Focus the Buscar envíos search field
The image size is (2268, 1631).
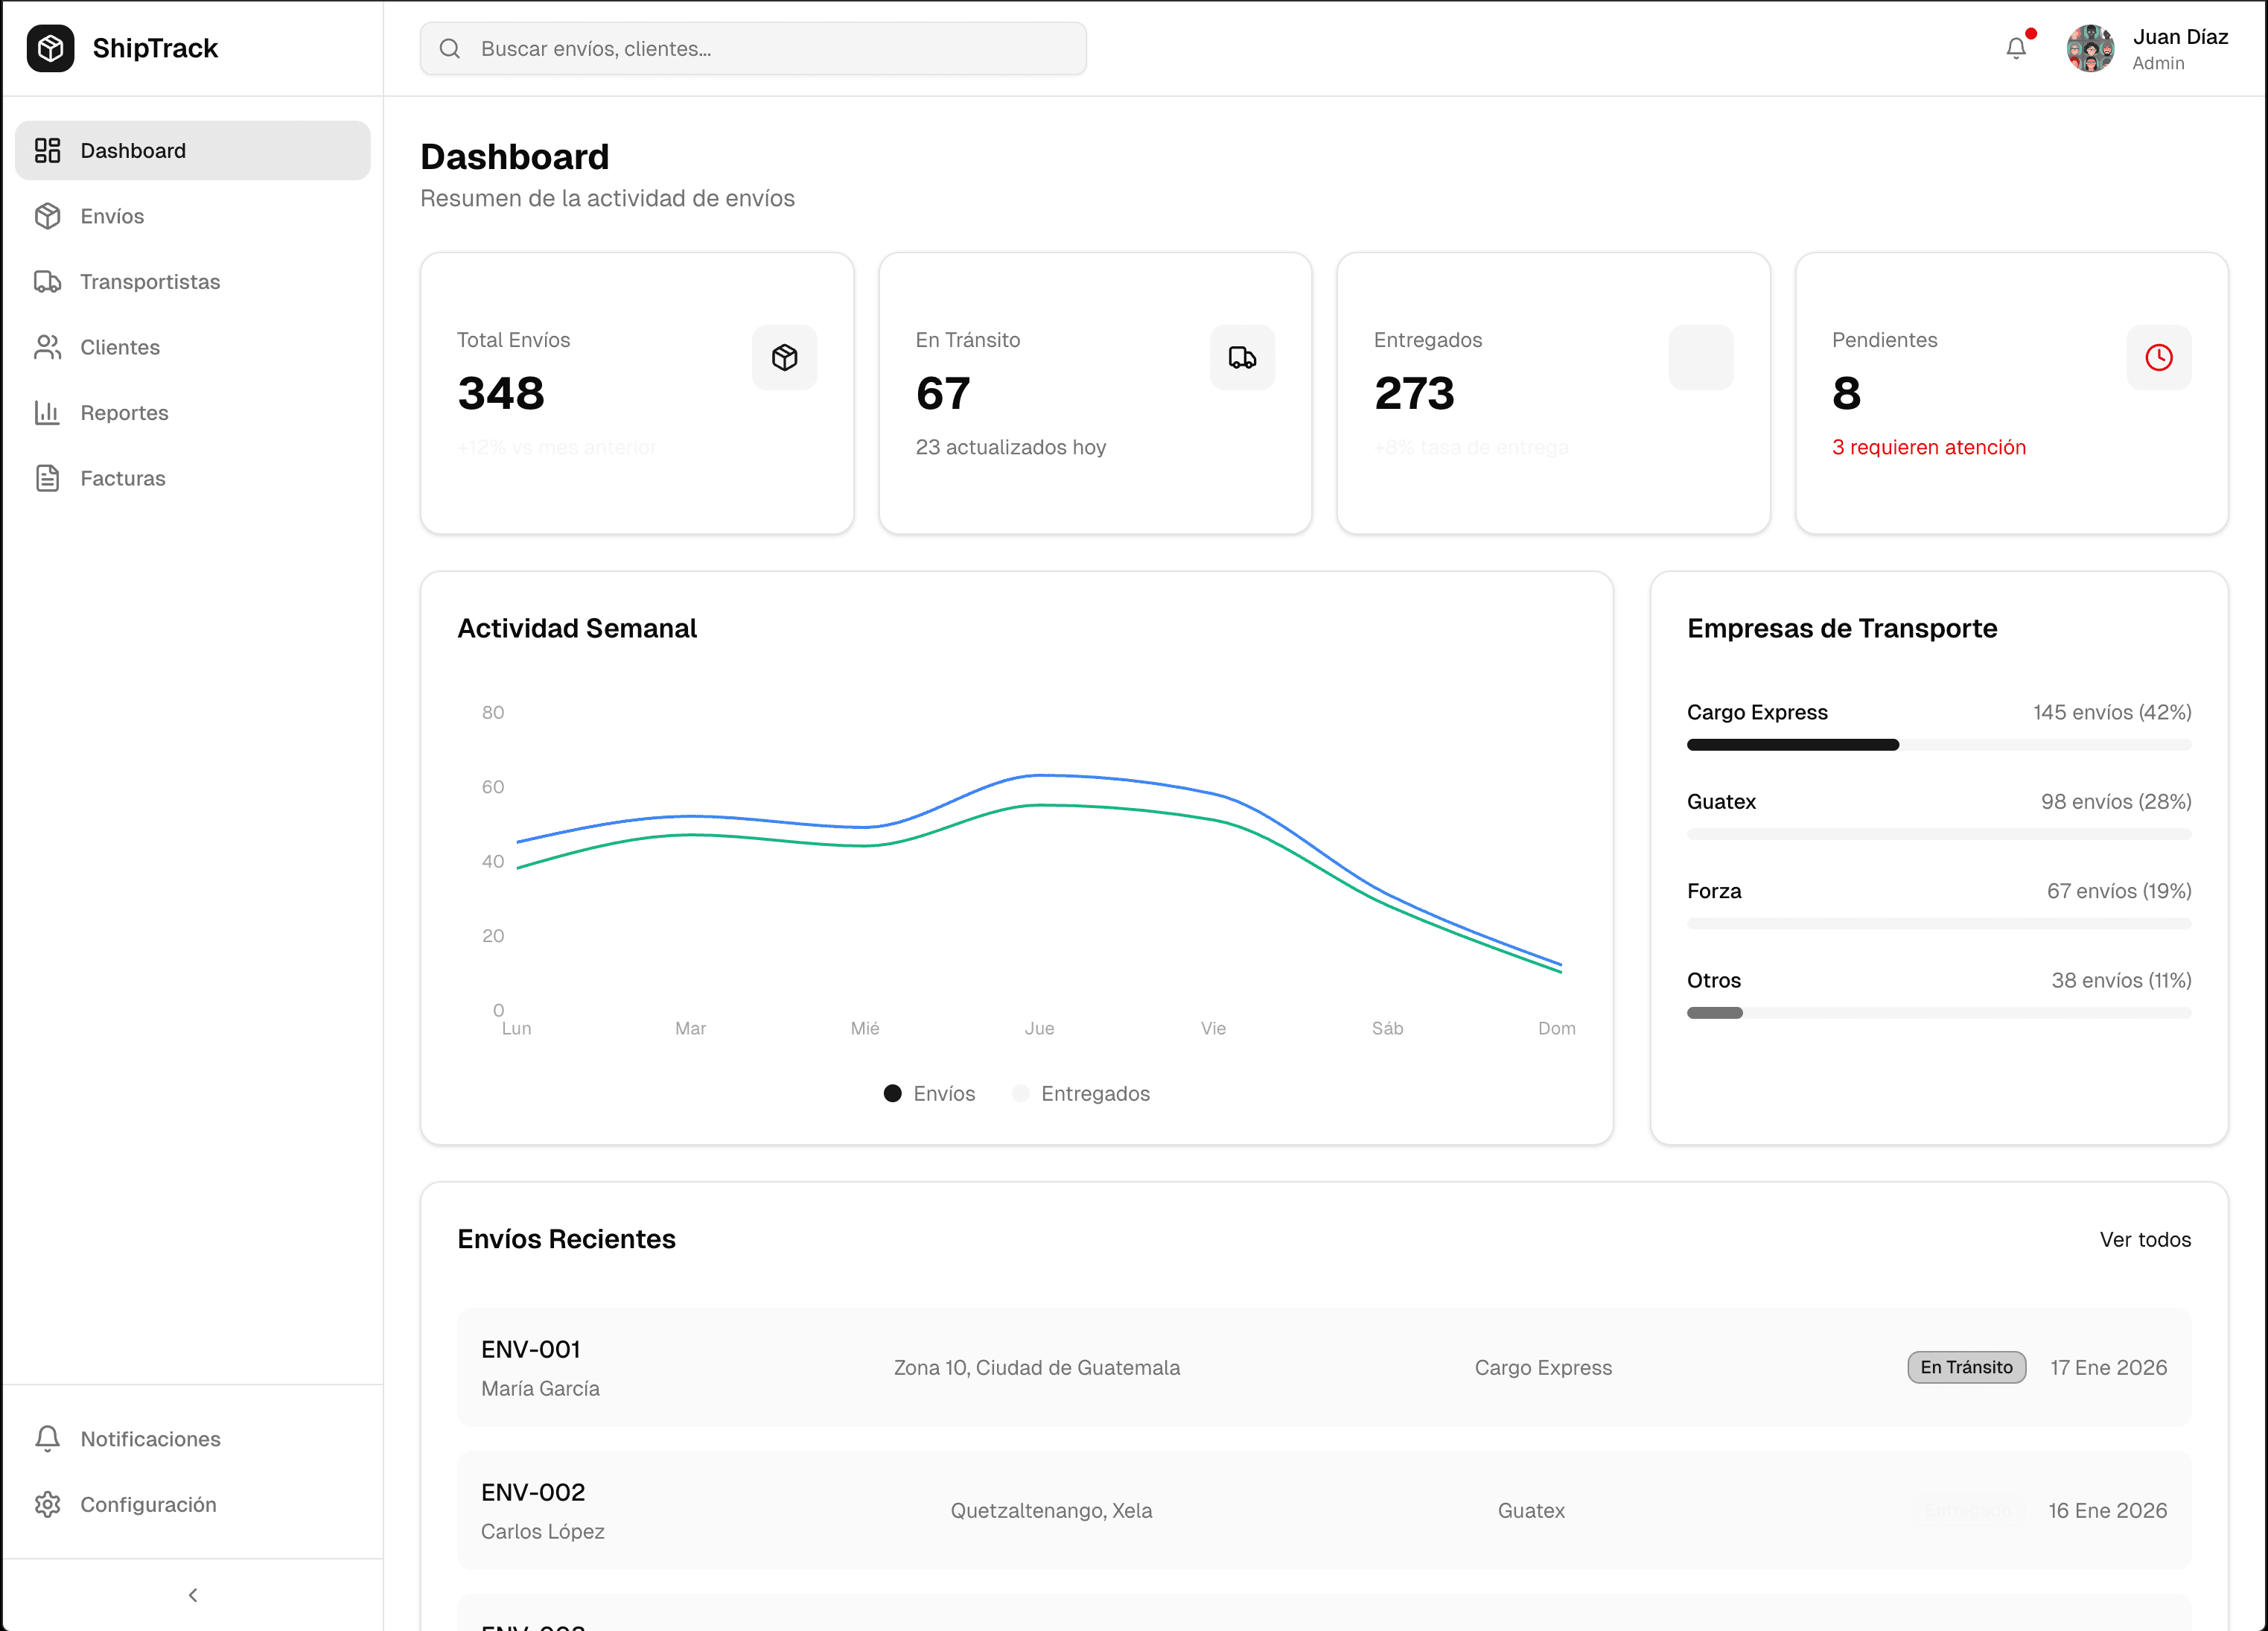[753, 48]
